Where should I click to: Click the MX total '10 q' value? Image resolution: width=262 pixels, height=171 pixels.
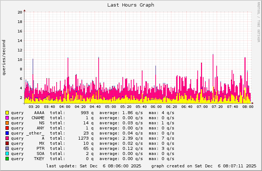[x=88, y=143]
